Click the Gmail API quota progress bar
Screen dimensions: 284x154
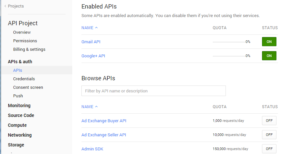pyautogui.click(x=229, y=42)
